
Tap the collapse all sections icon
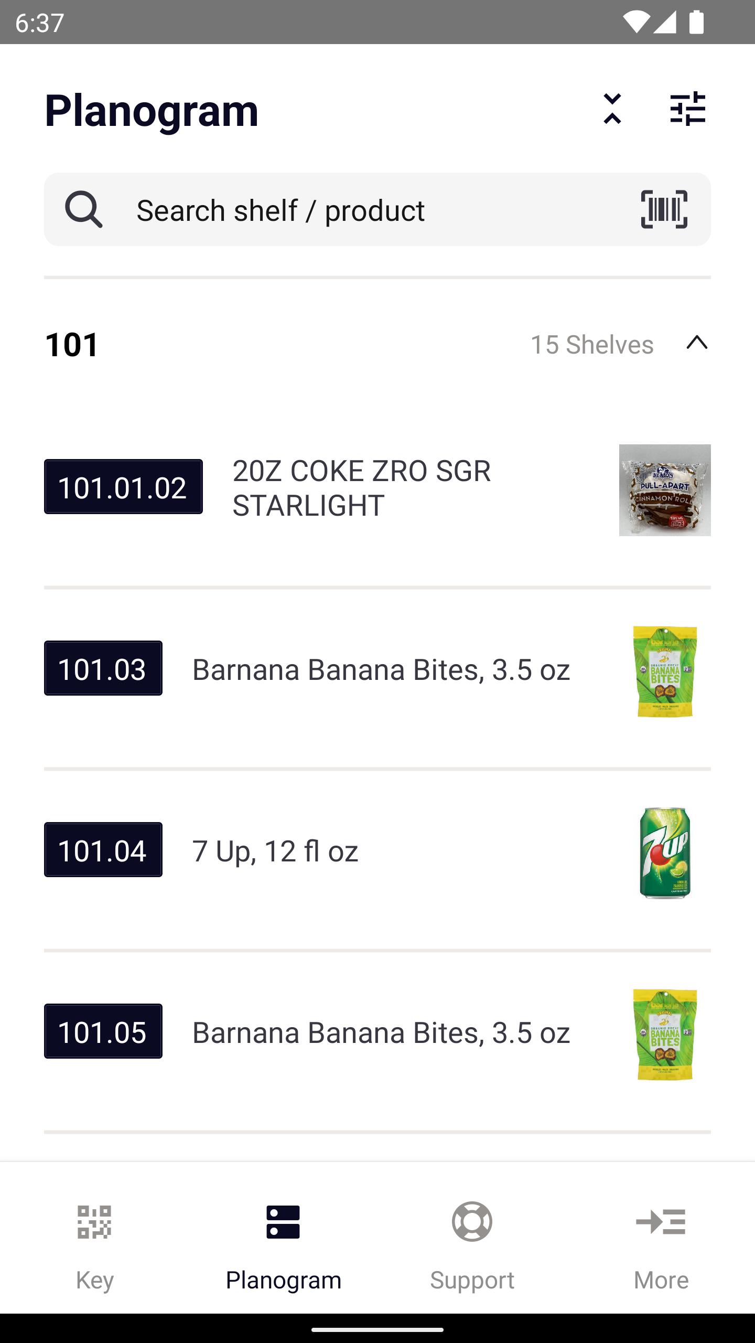pyautogui.click(x=612, y=109)
